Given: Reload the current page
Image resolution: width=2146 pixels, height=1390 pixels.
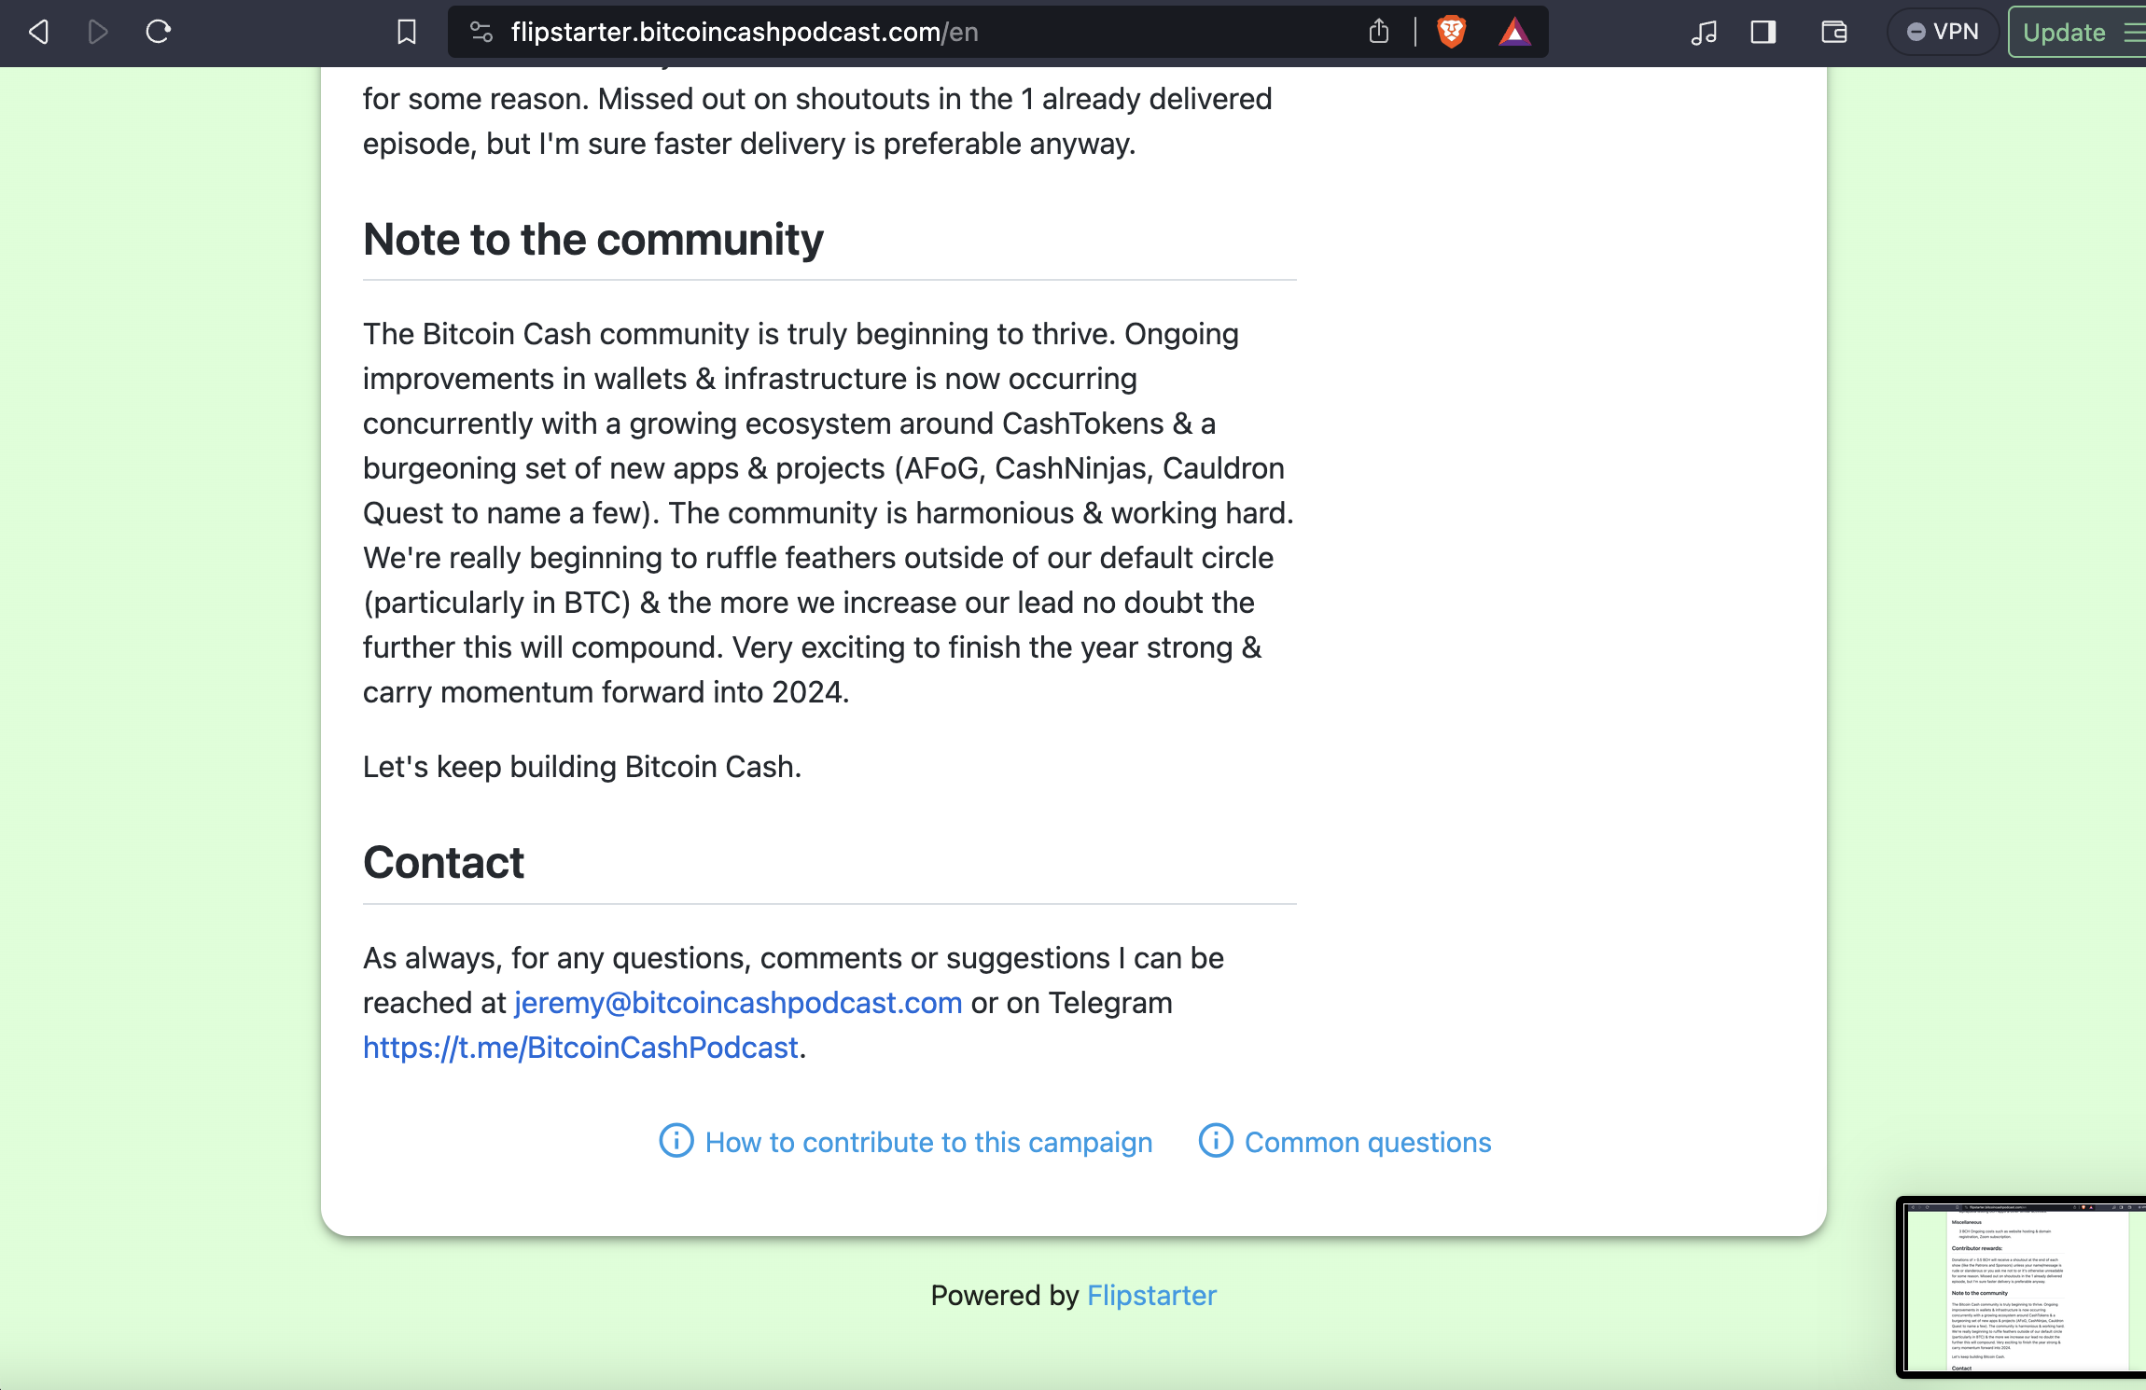Looking at the screenshot, I should click(x=159, y=33).
